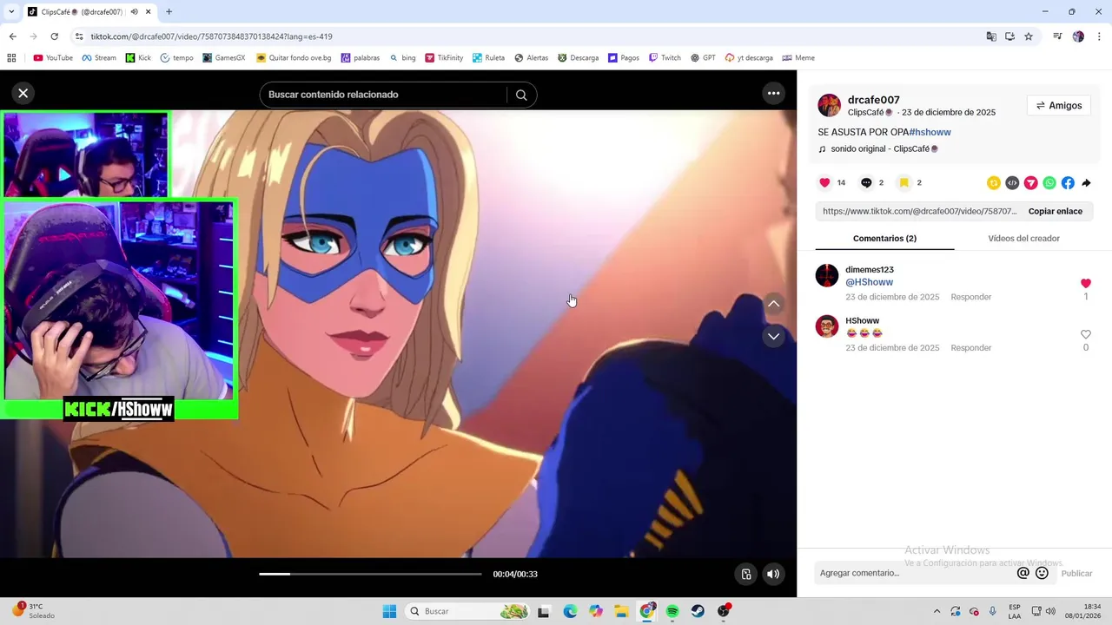The height and width of the screenshot is (625, 1112).
Task: Send to friends with red paper-plane icon
Action: tap(1030, 182)
